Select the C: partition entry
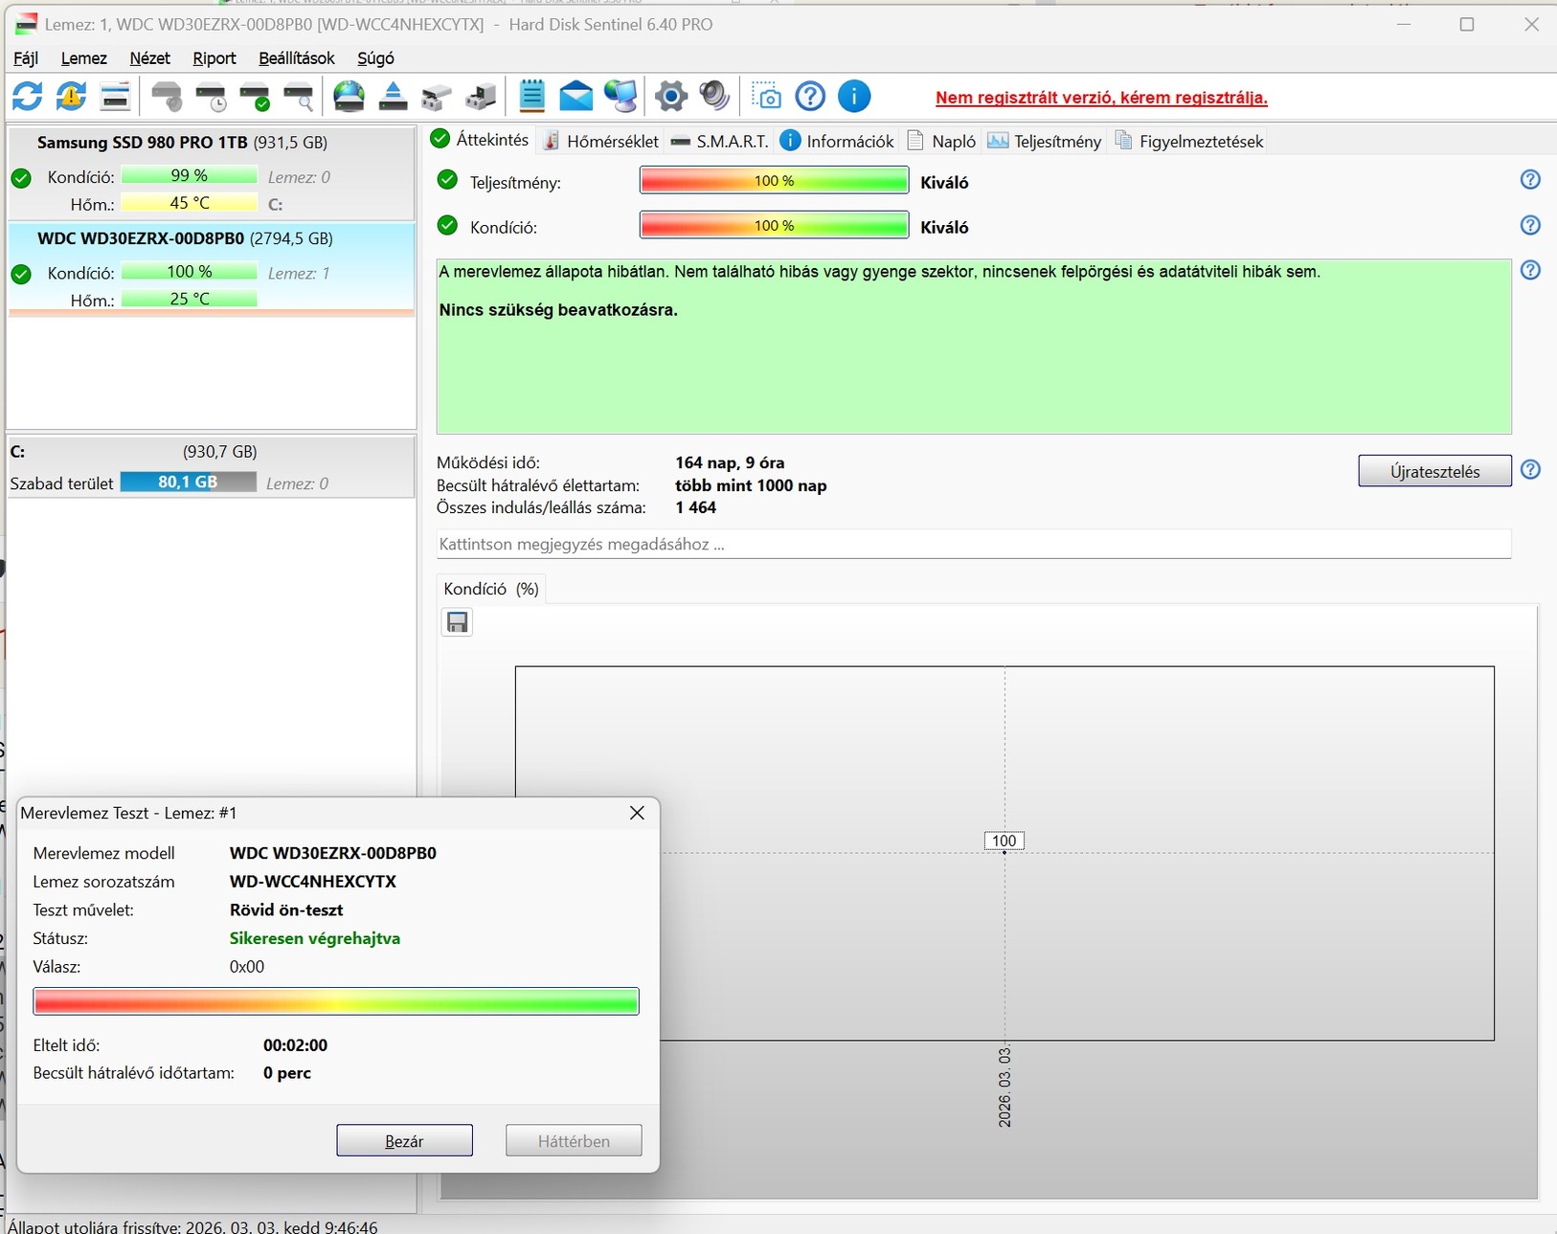The height and width of the screenshot is (1234, 1557). 211,467
